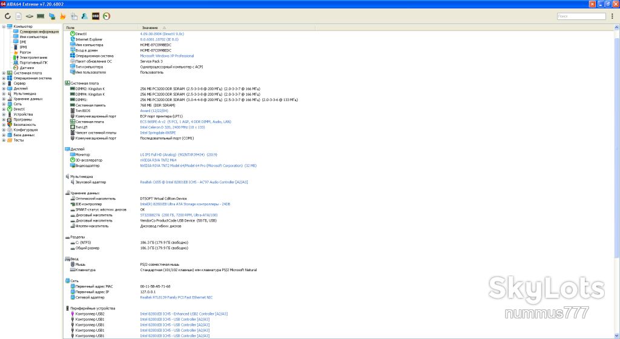
Task: Collapse the Компьютер tree node
Action: click(4, 27)
